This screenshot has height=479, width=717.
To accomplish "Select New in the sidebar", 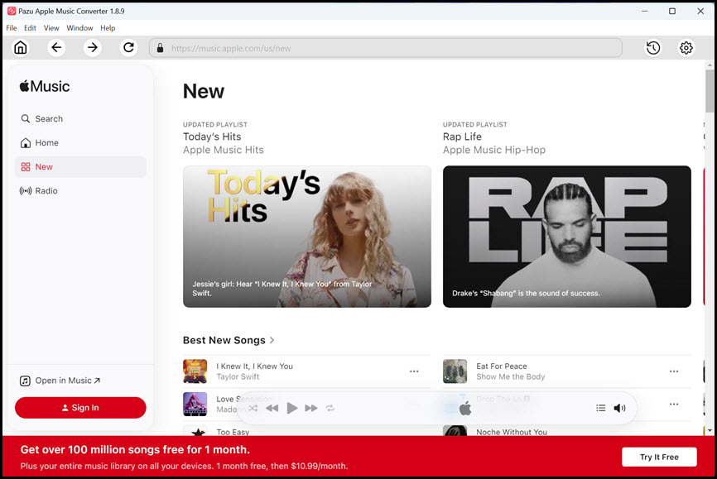I will (x=80, y=167).
